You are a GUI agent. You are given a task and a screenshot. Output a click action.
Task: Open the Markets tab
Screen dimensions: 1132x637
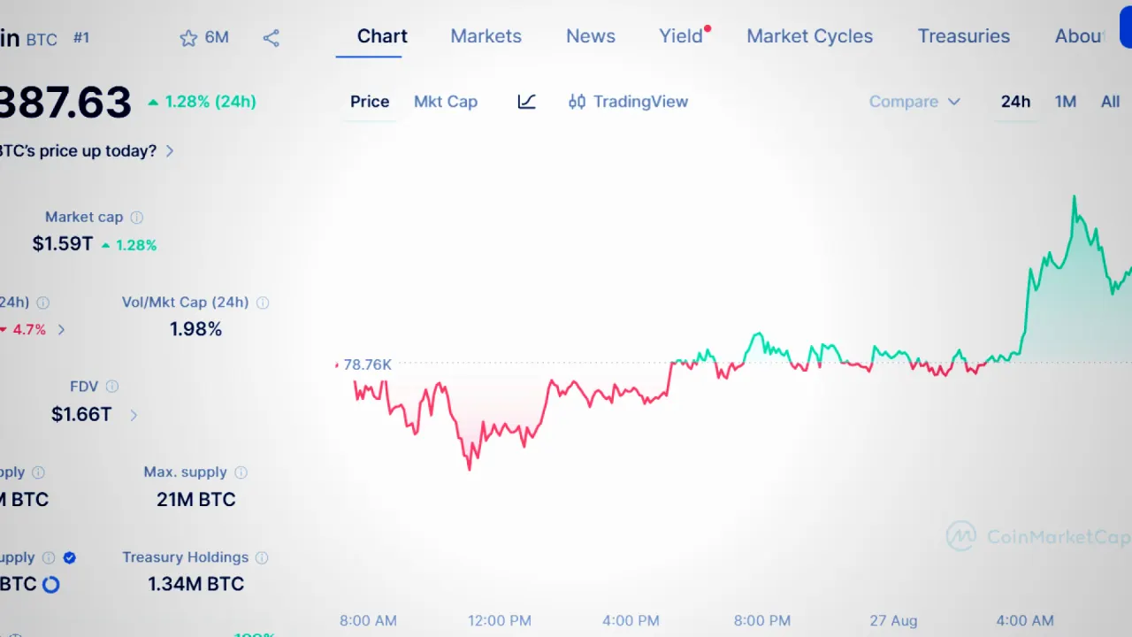point(486,36)
